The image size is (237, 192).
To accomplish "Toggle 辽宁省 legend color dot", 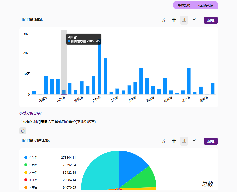I will tap(26, 172).
